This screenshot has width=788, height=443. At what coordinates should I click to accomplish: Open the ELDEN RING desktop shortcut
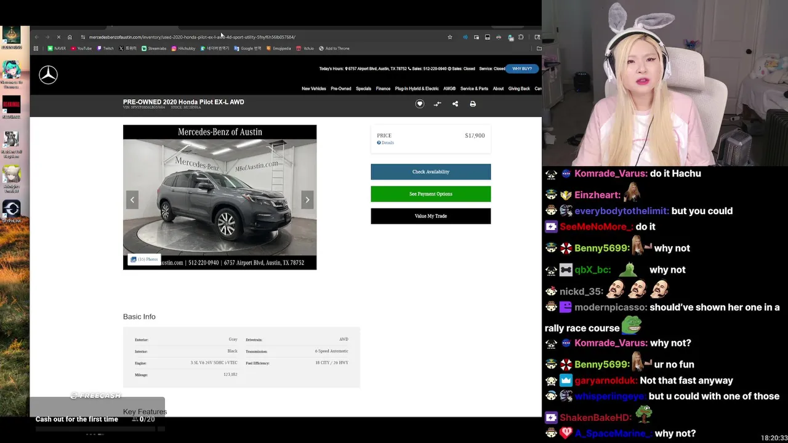[11, 38]
